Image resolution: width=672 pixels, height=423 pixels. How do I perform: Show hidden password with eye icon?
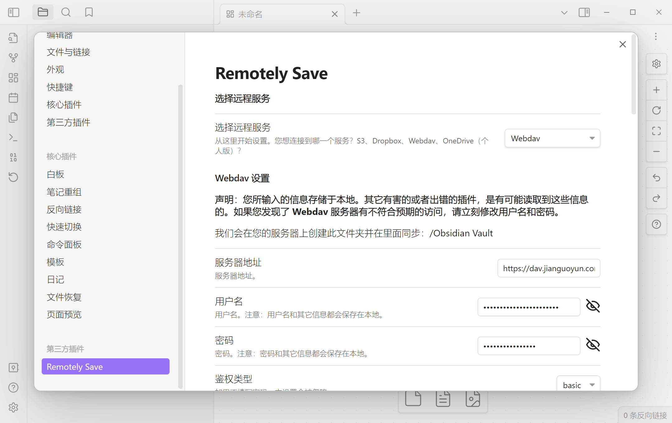[593, 345]
